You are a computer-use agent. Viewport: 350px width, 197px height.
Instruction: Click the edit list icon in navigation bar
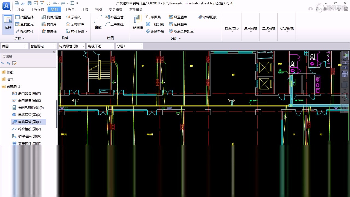(14, 63)
